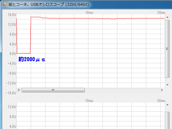The height and width of the screenshot is (129, 172).
Task: Click lower chart vertical scrollbar thumb
Action: tap(167, 120)
